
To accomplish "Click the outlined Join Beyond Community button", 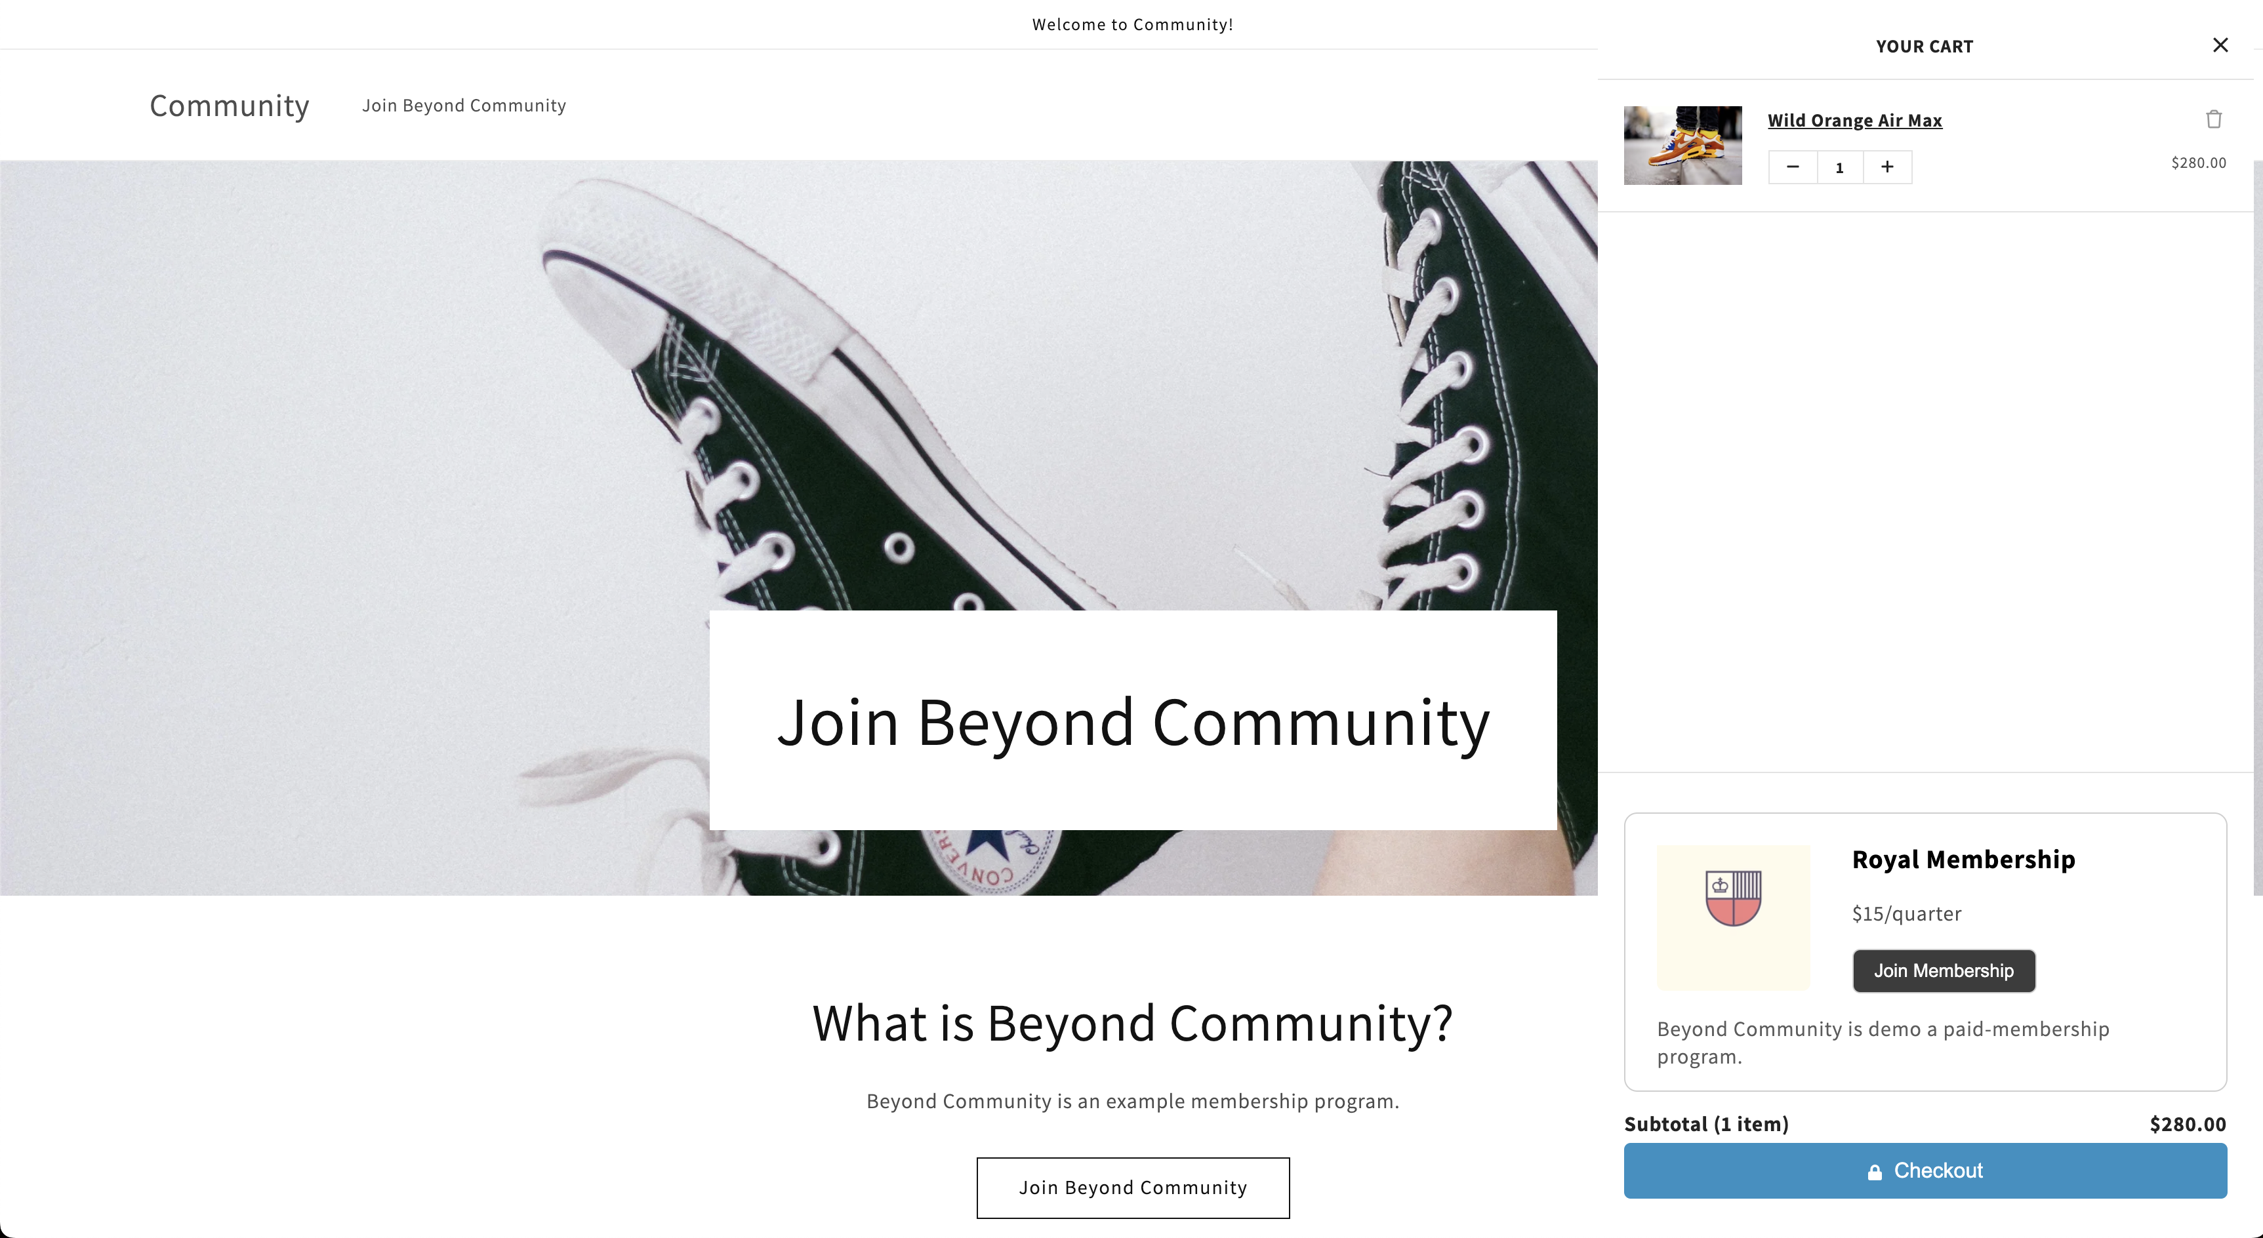I will (1132, 1187).
